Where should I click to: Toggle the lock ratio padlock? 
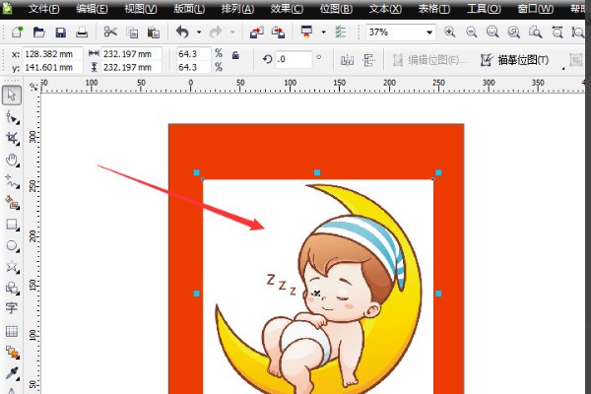click(x=234, y=55)
